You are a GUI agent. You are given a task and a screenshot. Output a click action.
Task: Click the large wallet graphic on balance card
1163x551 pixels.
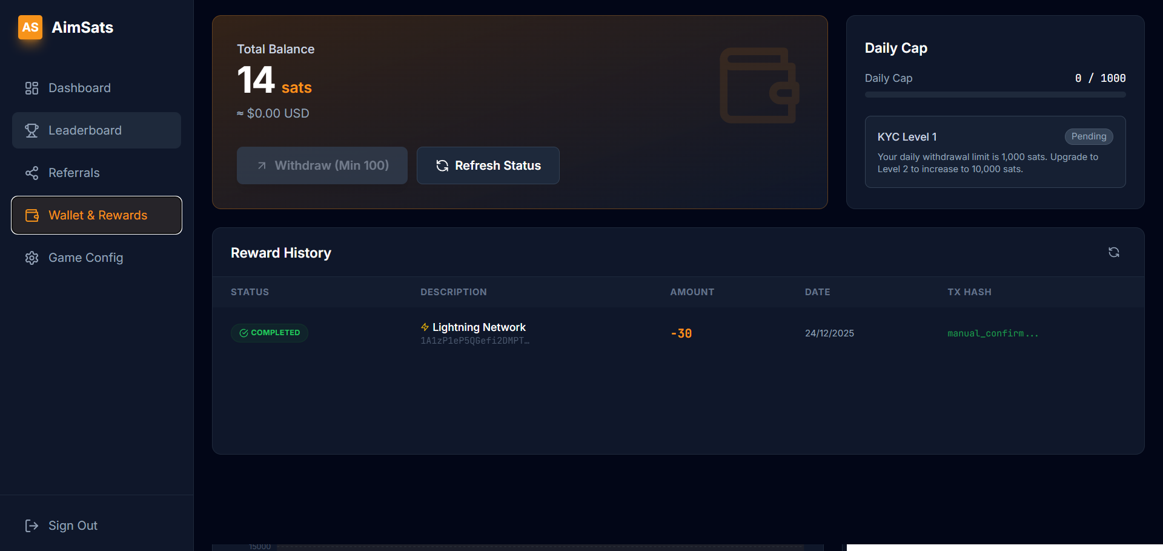click(x=758, y=85)
